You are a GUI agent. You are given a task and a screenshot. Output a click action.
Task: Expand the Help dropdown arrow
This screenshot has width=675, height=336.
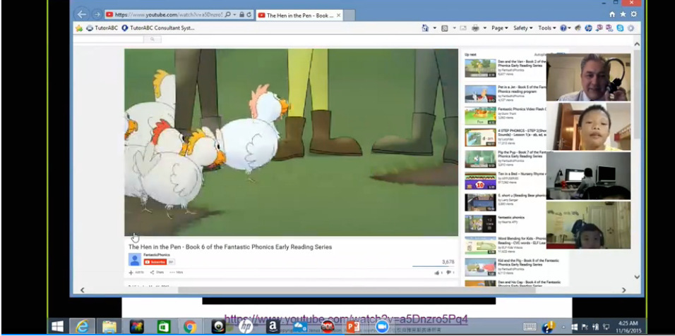(569, 28)
